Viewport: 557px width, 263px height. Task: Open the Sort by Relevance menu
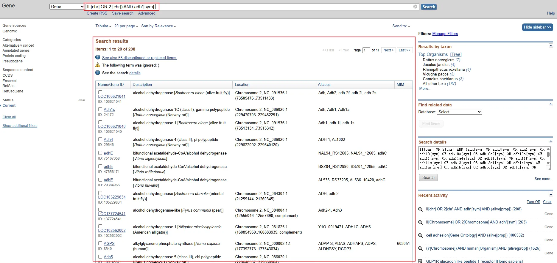pyautogui.click(x=158, y=26)
